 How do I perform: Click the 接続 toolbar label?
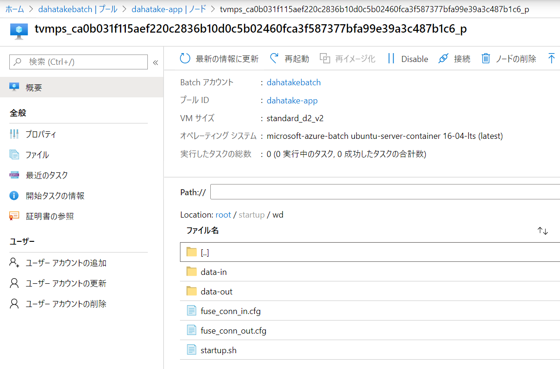point(462,59)
